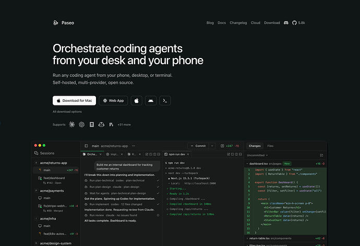Click the Apple iOS download icon button
This screenshot has width=360, height=246.
(136, 101)
